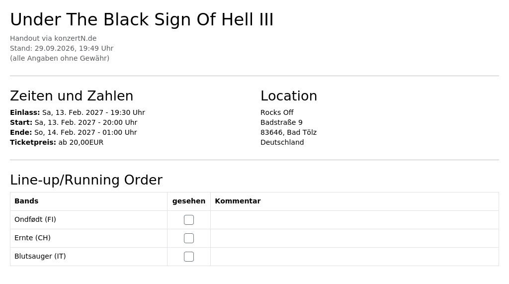The image size is (509, 284).
Task: Select the Kommentar column header
Action: point(238,201)
